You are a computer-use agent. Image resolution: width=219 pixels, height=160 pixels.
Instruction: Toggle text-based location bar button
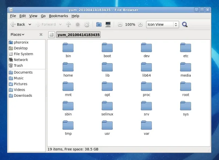point(52,35)
